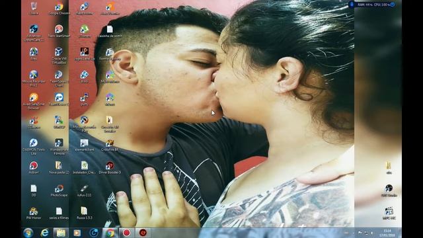
Task: Click the Action Center flag tray icon
Action: (360, 233)
